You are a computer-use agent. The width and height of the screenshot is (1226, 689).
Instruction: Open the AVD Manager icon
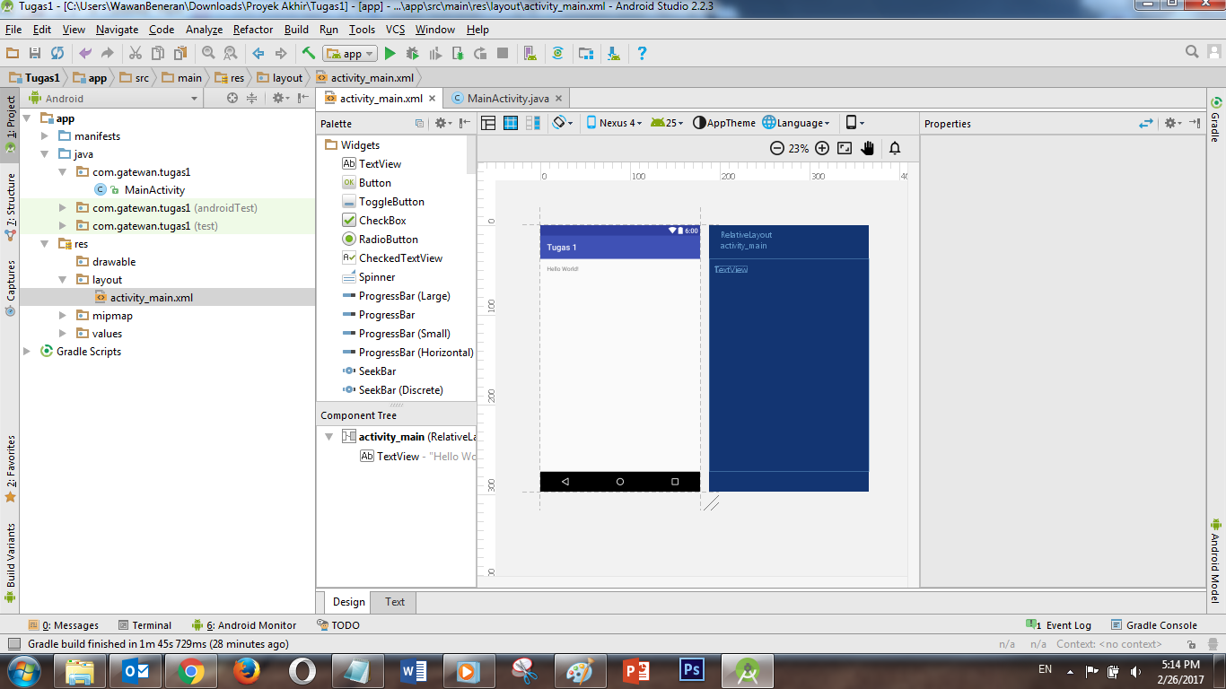pyautogui.click(x=530, y=54)
